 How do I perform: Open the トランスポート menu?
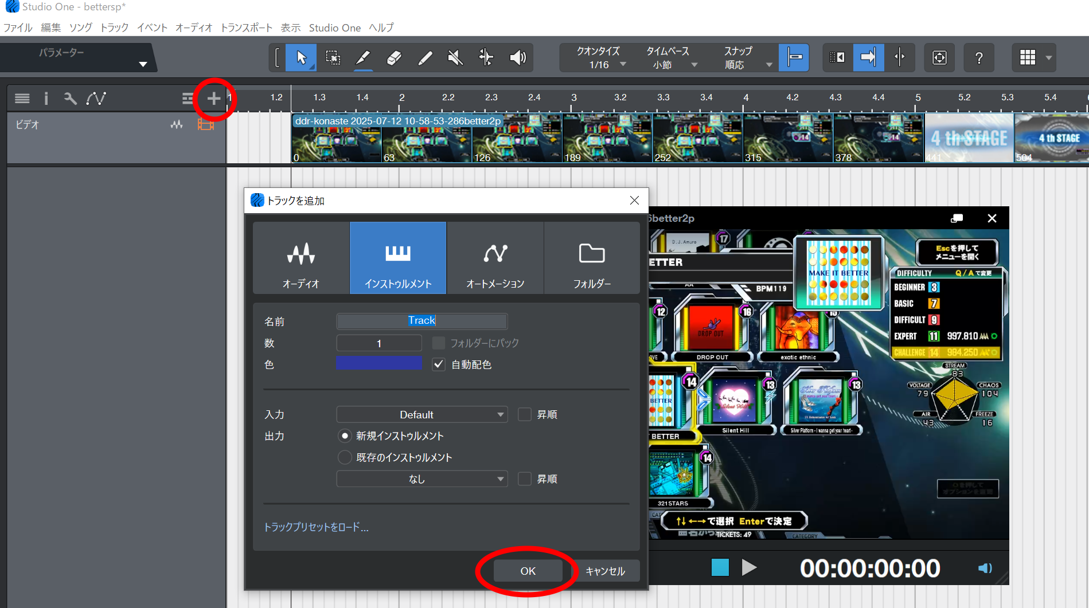247,28
